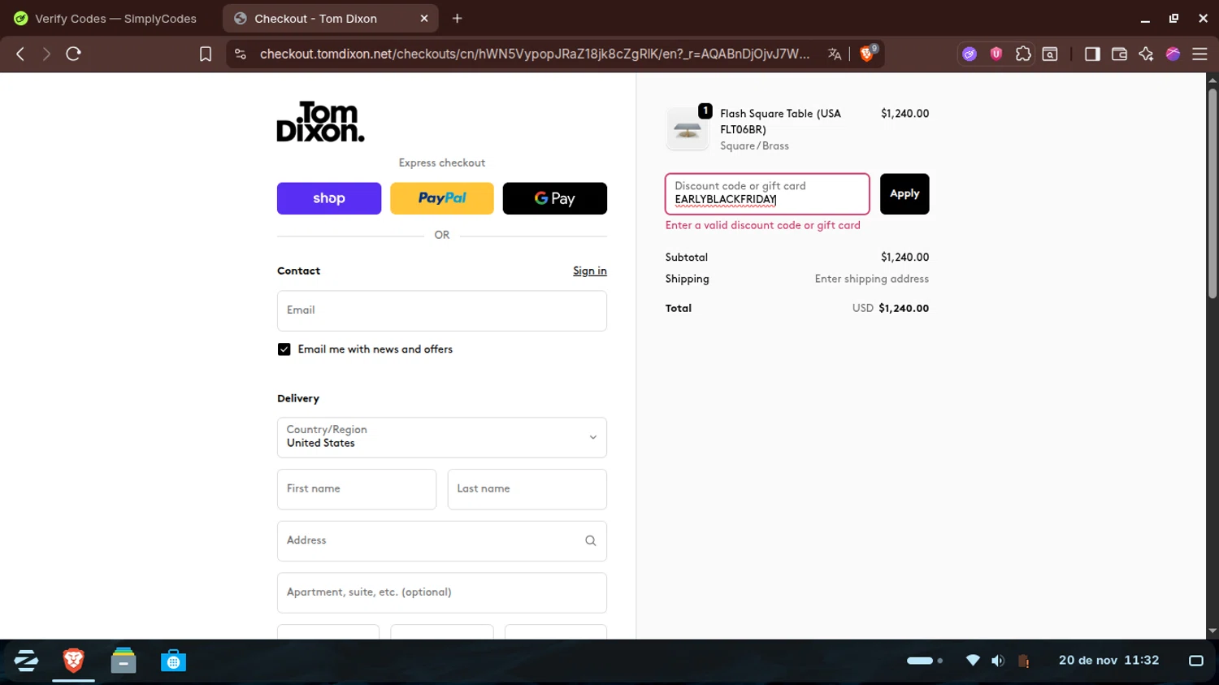
Task: Click the Flash Square Table thumbnail
Action: click(688, 128)
